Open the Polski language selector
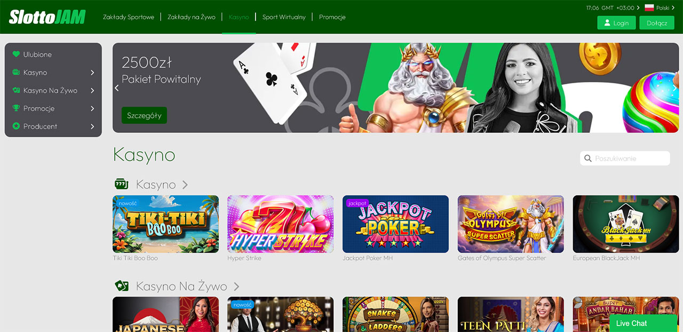 tap(660, 8)
